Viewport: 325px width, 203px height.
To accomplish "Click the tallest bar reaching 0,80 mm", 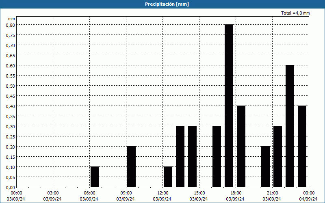I will click(229, 106).
